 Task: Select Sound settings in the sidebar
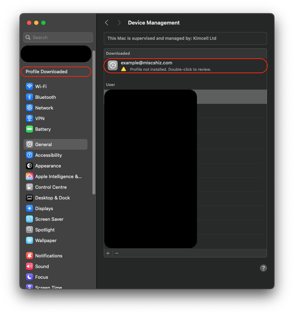(x=42, y=266)
